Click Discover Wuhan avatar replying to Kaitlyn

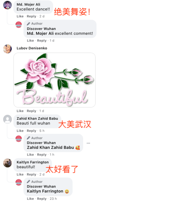point(19,182)
